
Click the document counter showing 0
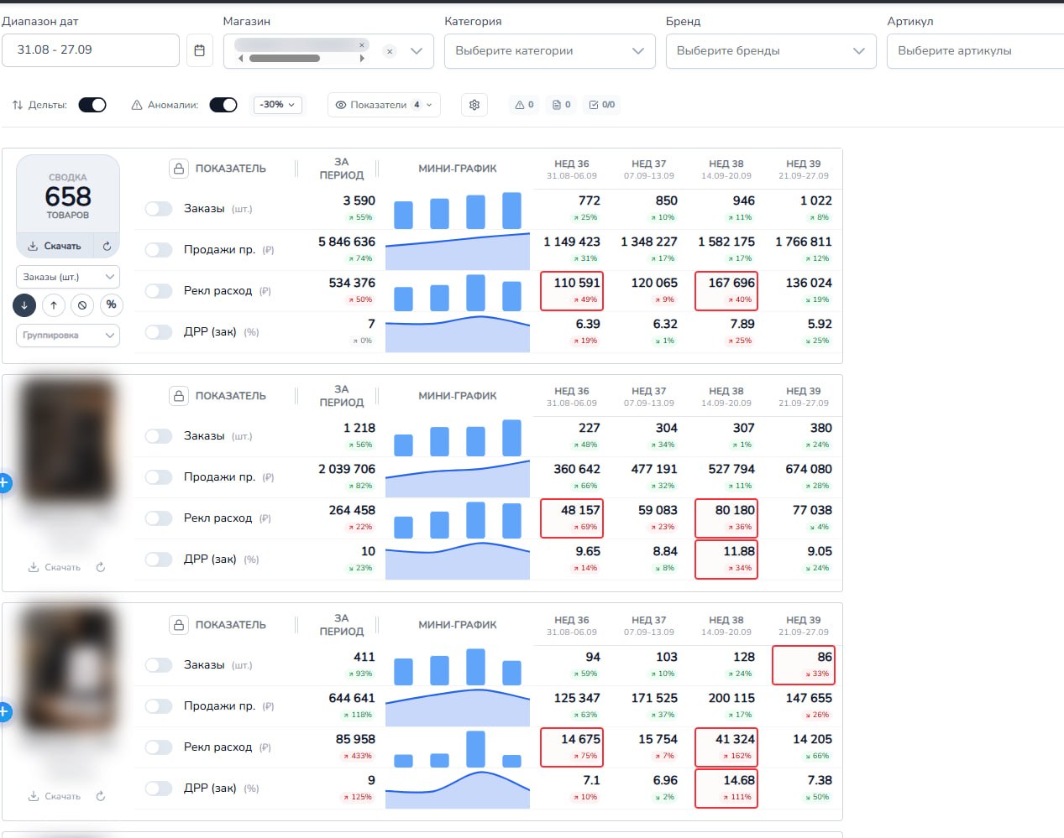[x=562, y=105]
